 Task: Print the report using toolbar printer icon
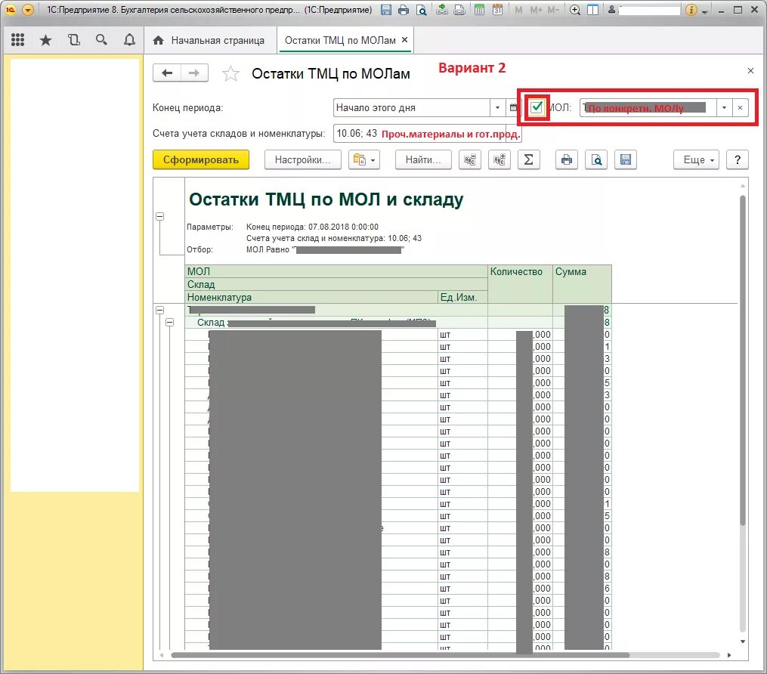point(567,160)
